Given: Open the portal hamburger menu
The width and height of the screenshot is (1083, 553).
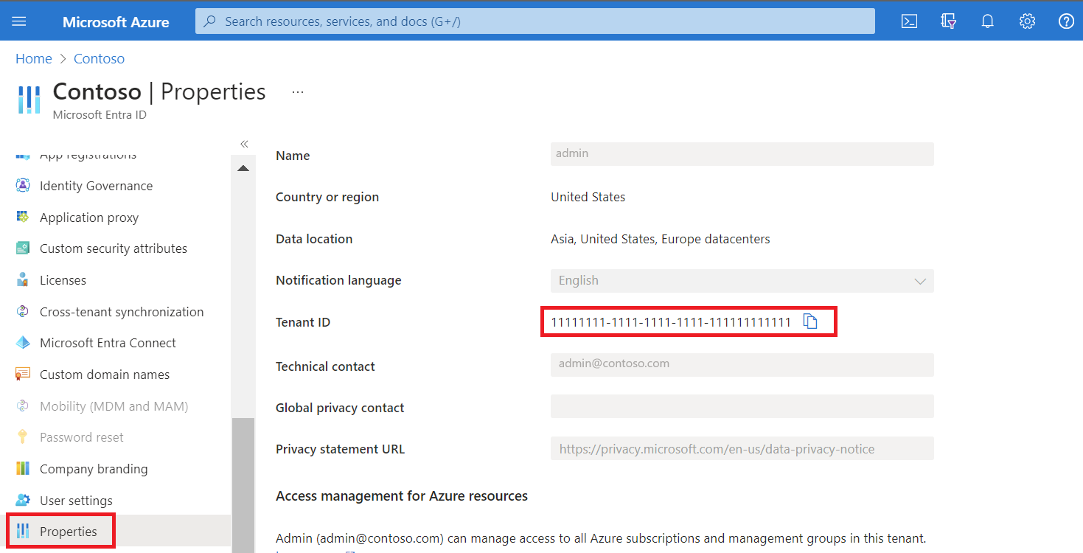Looking at the screenshot, I should 19,21.
